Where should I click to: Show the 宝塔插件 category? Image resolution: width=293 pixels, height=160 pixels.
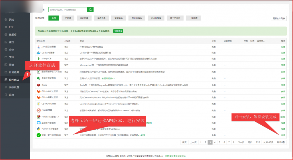119,18
